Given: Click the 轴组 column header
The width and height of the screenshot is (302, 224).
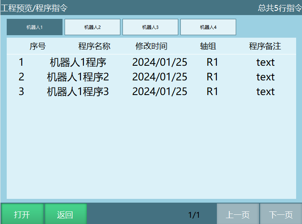Looking at the screenshot, I should pos(208,46).
